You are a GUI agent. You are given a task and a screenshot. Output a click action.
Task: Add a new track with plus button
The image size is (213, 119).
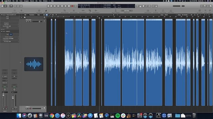(21, 18)
